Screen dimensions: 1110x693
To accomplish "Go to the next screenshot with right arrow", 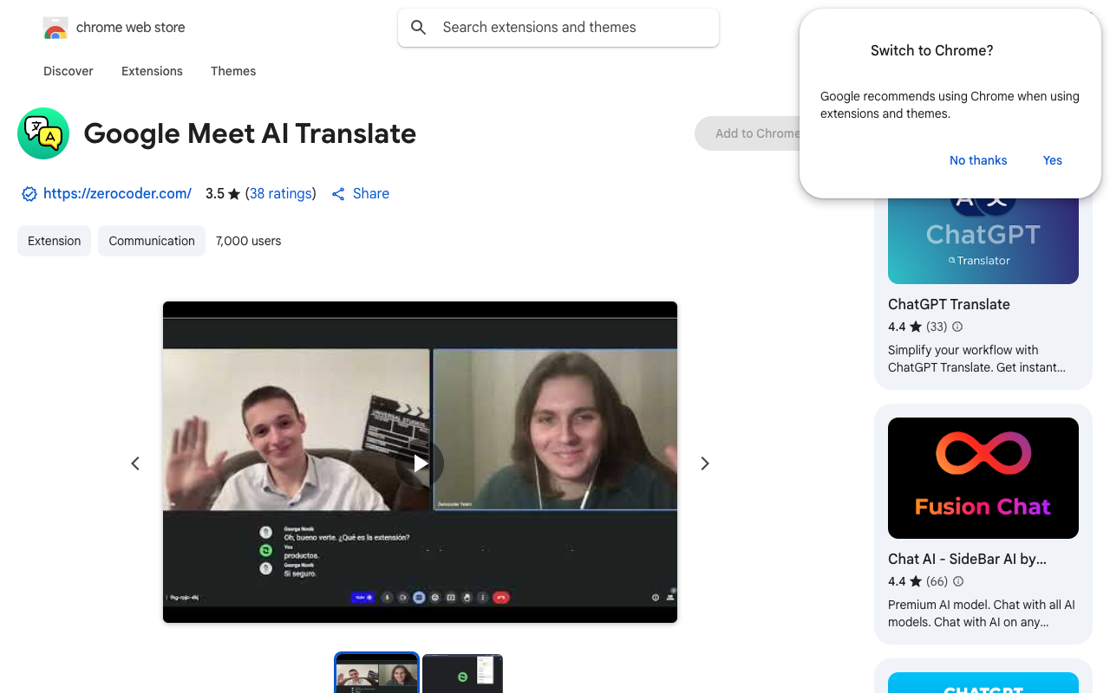I will pyautogui.click(x=705, y=463).
